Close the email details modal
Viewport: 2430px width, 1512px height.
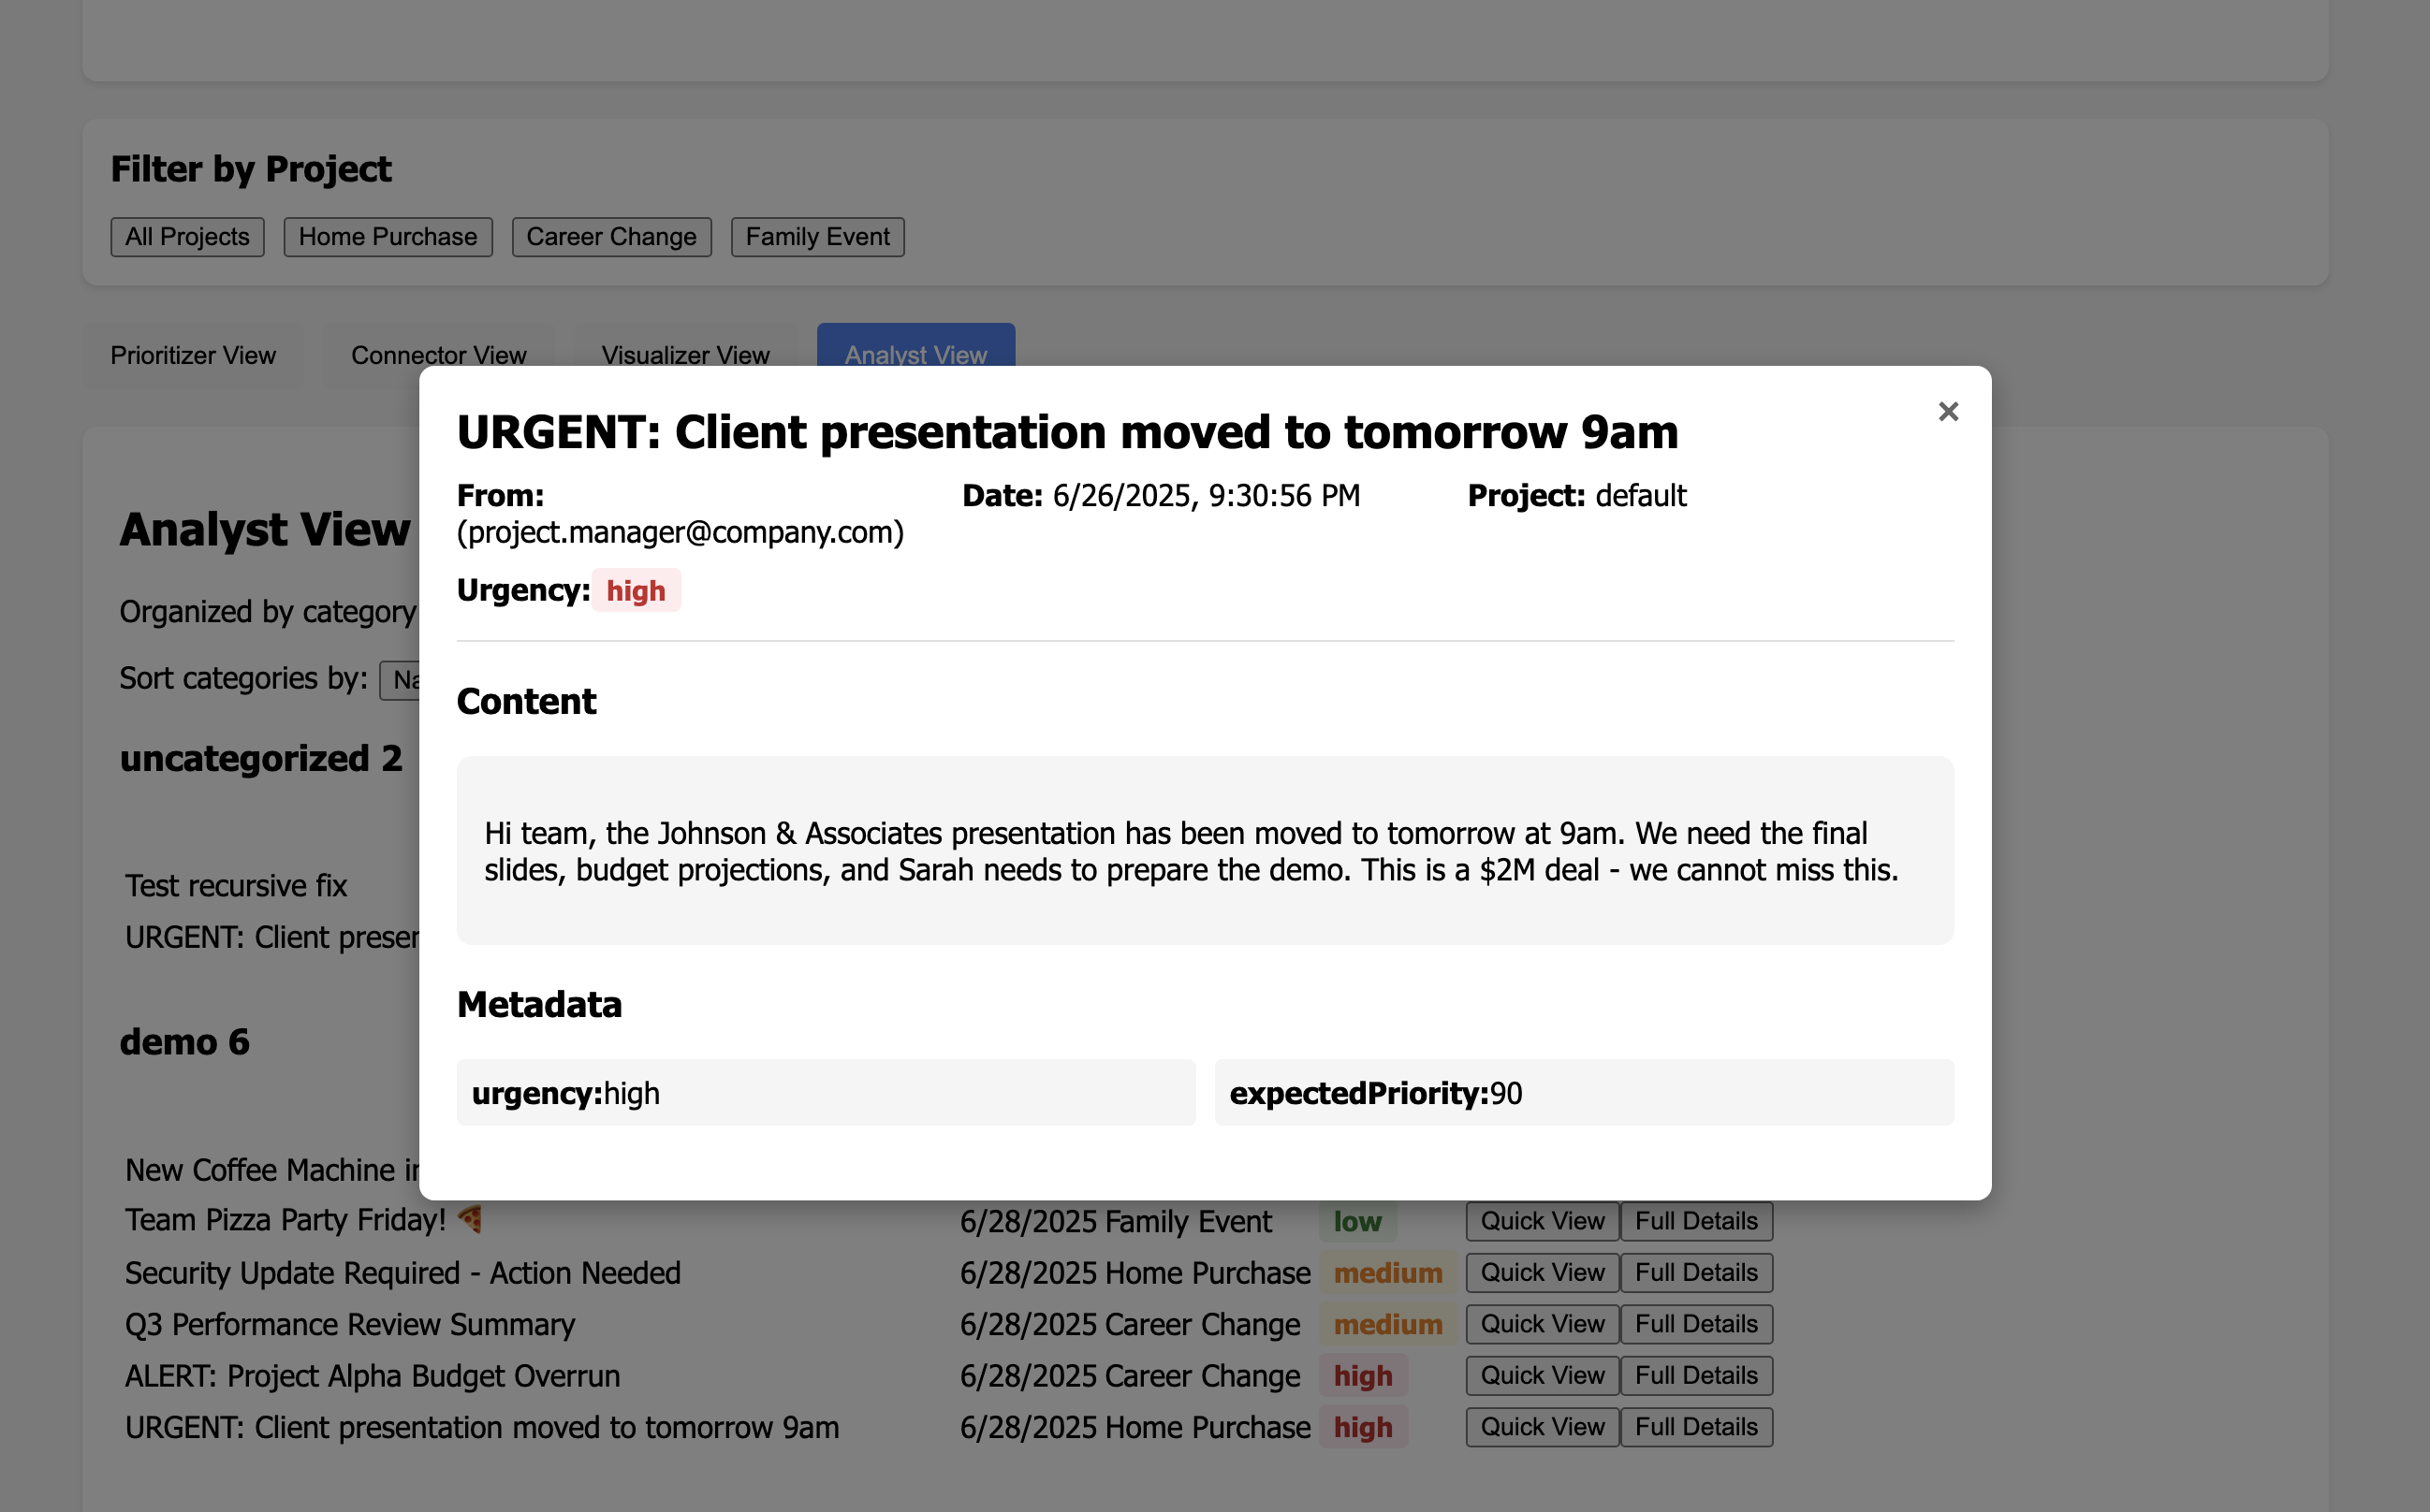click(1947, 412)
